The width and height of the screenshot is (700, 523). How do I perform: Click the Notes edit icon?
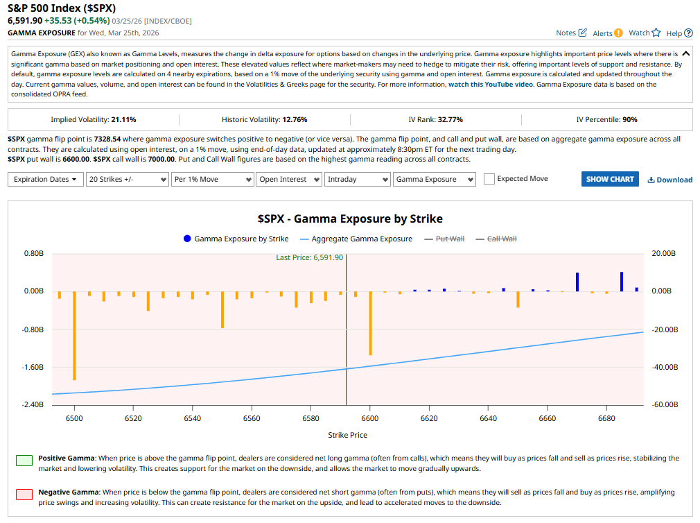point(582,33)
